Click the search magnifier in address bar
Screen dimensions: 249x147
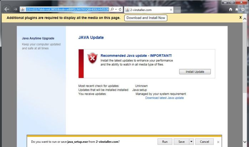click(x=112, y=9)
